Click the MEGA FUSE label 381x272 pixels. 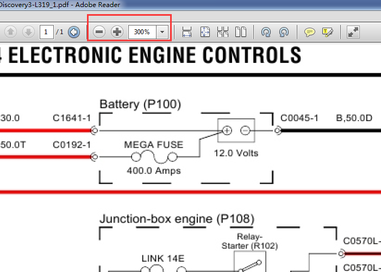point(154,145)
